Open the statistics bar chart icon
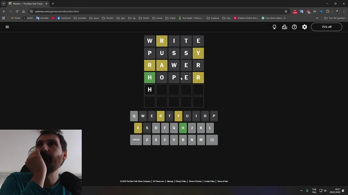Viewport: 348px width, 195px height. coord(284,27)
